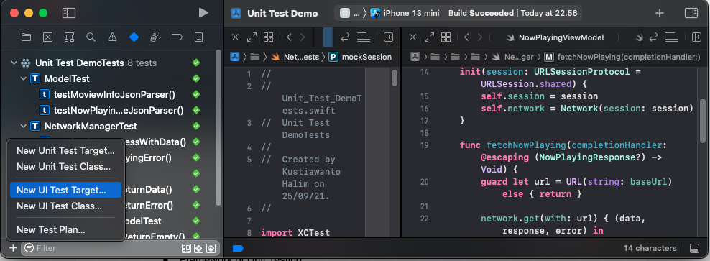Open left editor options lines menu
Viewport: 710px width, 261px height.
(x=364, y=37)
